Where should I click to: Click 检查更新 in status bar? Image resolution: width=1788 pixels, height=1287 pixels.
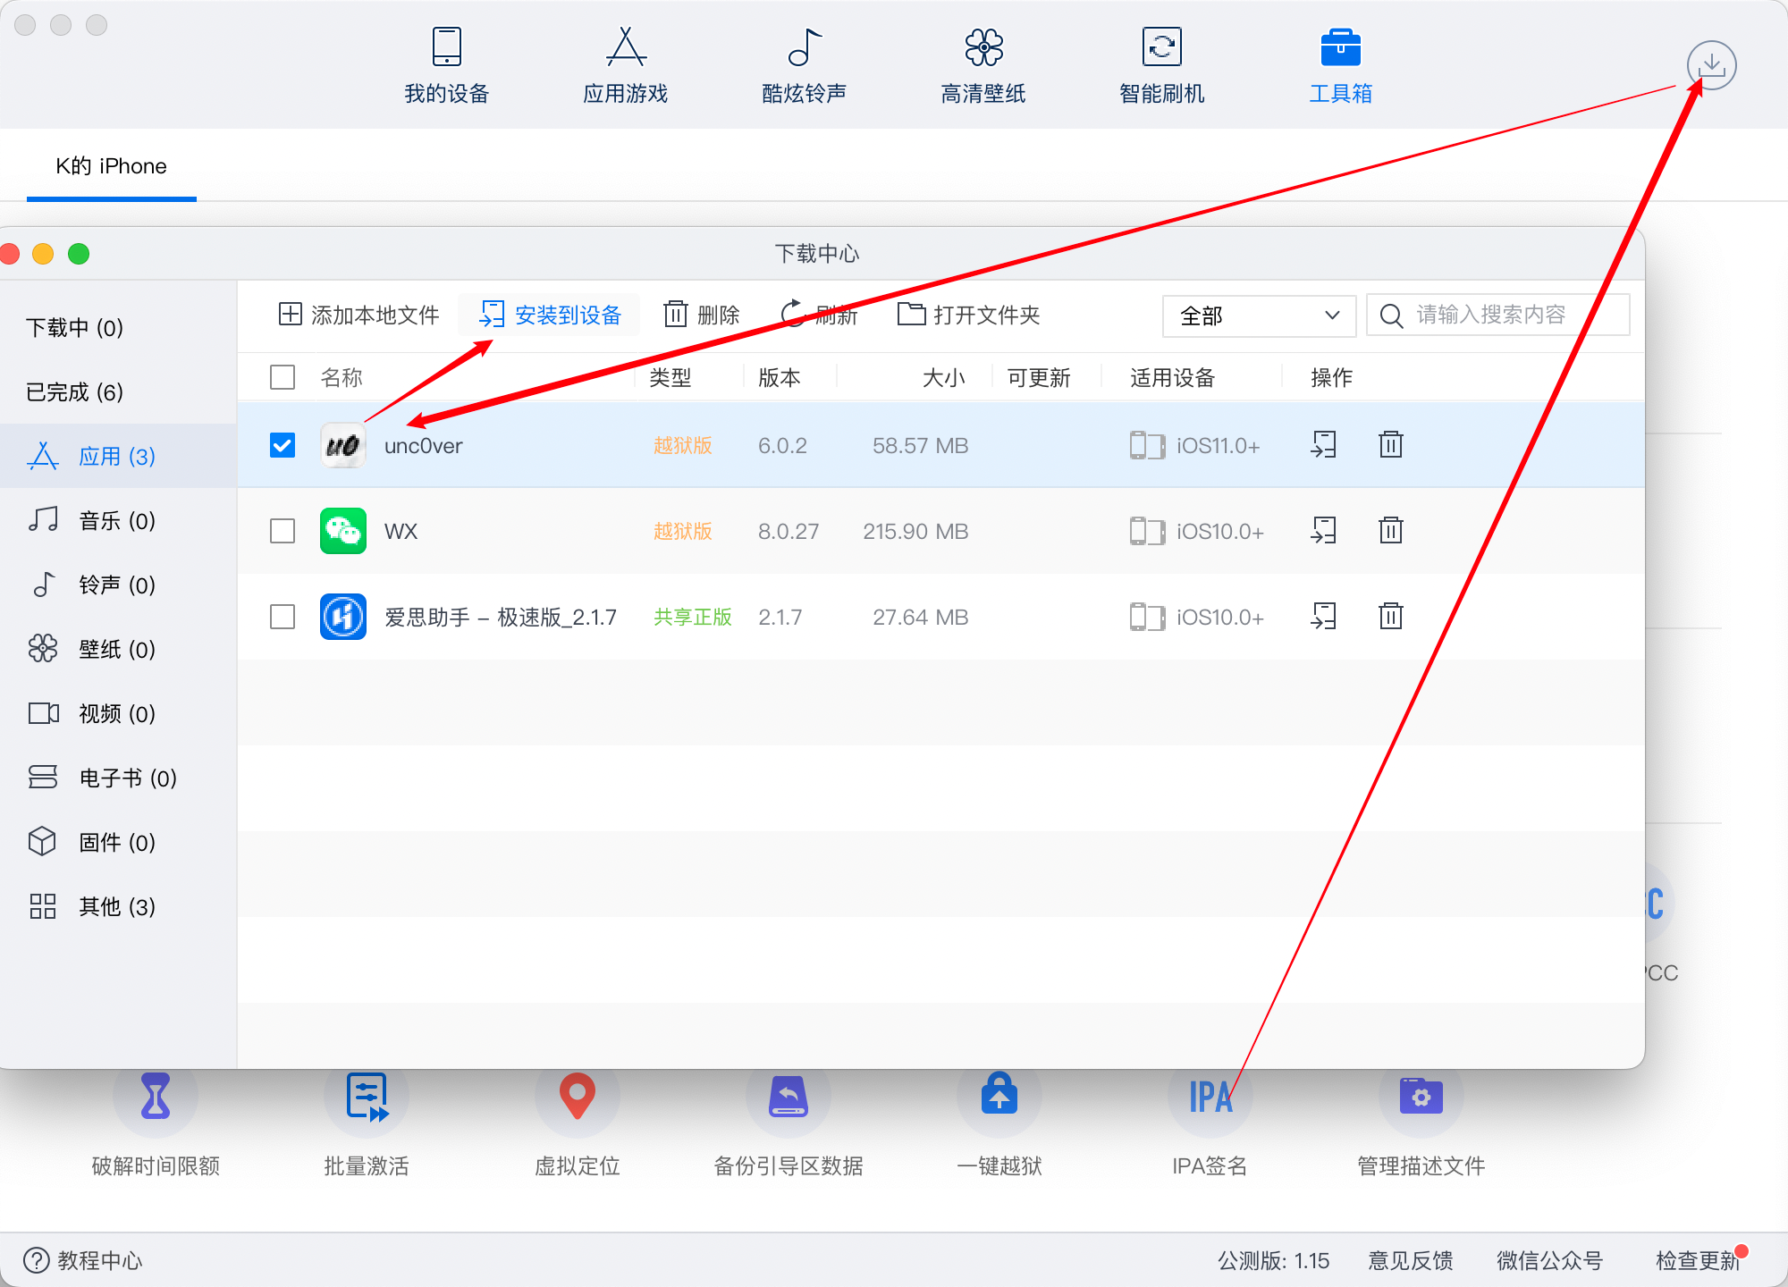click(x=1697, y=1260)
